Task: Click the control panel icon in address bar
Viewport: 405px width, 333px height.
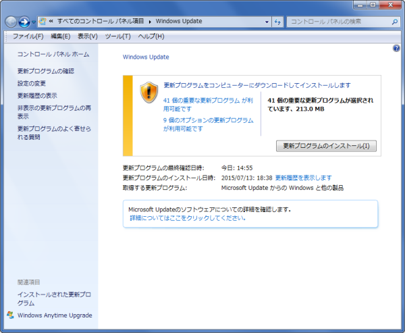Action: coord(43,22)
